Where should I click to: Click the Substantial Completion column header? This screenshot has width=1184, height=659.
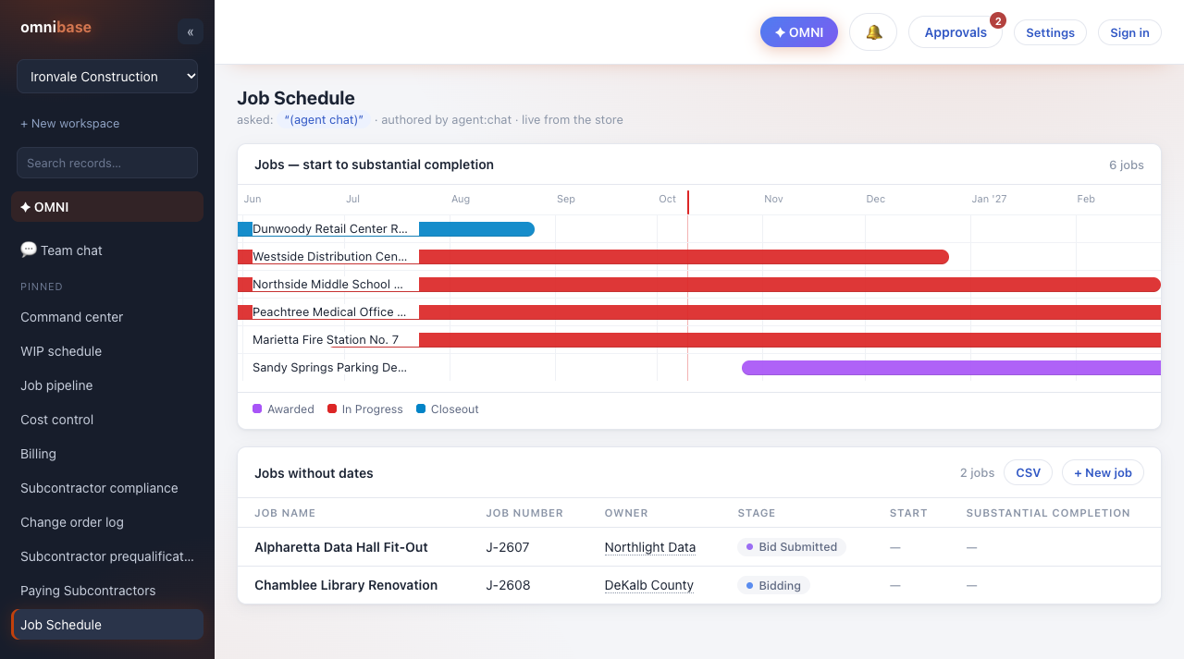tap(1048, 513)
